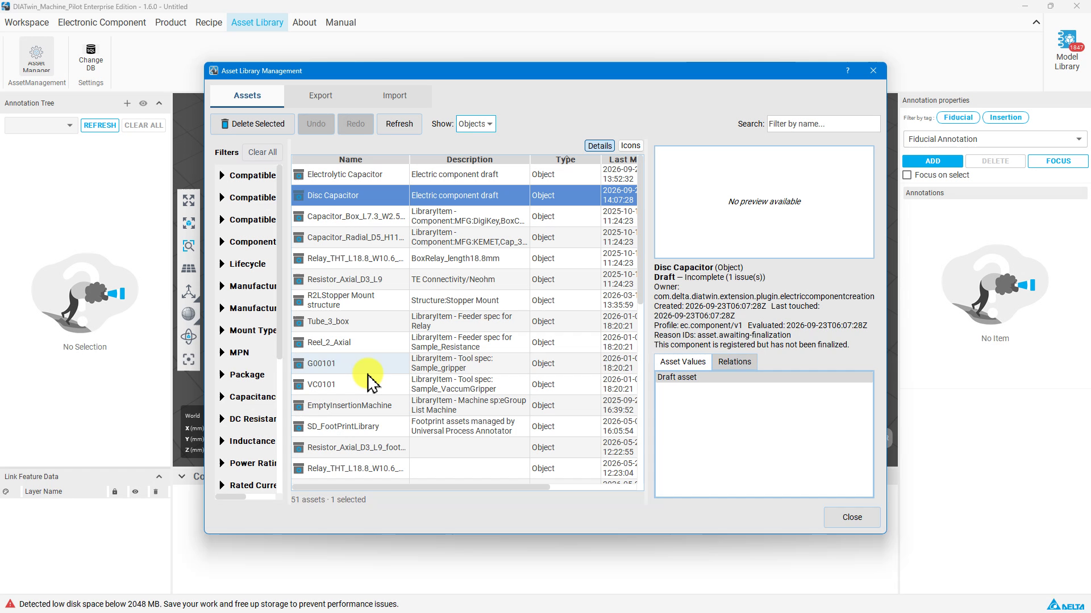Click the SD_FootPrintLibrary row icon

click(298, 427)
